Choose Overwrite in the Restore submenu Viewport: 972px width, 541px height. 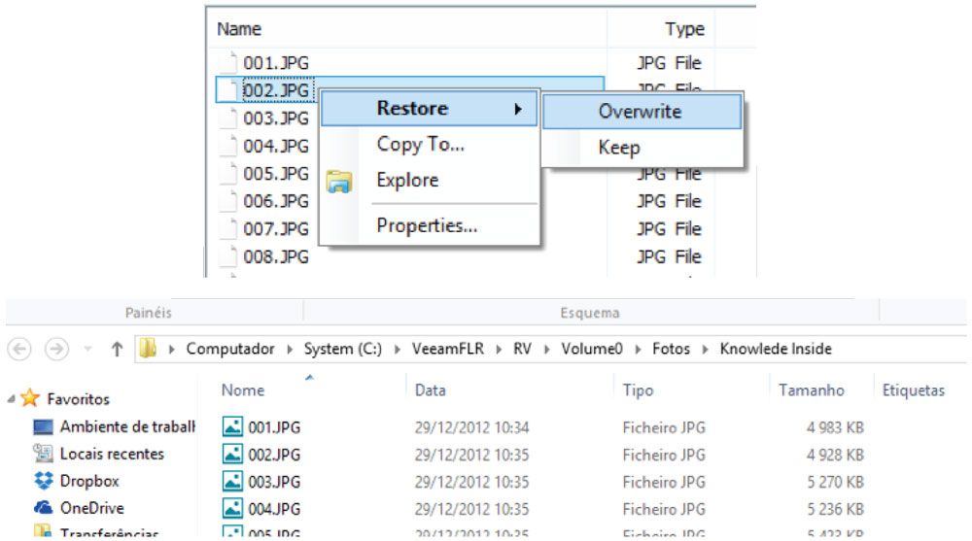tap(640, 112)
